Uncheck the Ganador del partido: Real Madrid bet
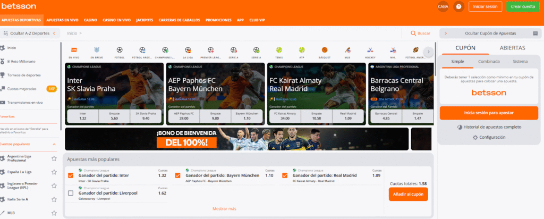 [285, 175]
